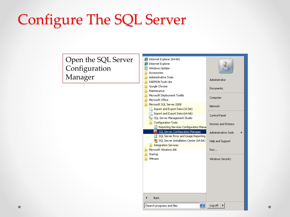Select 'Import and Export Data (32-bit)' text
290x217 pixels.
tap(173, 109)
